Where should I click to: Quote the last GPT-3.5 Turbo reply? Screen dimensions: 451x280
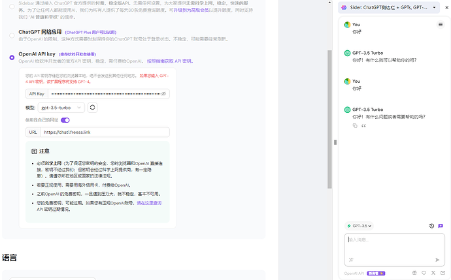(x=363, y=126)
